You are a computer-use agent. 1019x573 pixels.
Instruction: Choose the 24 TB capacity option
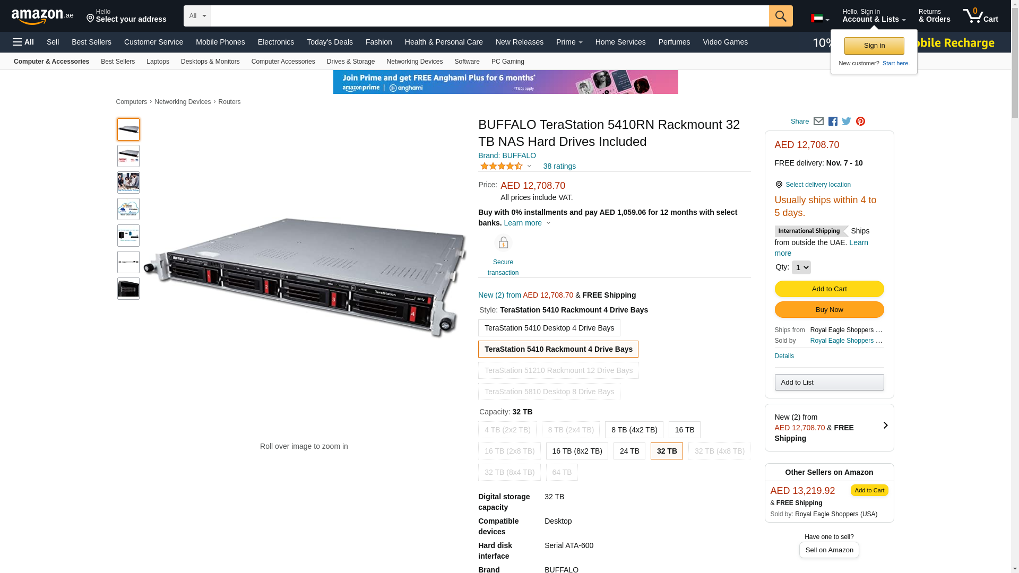(629, 451)
